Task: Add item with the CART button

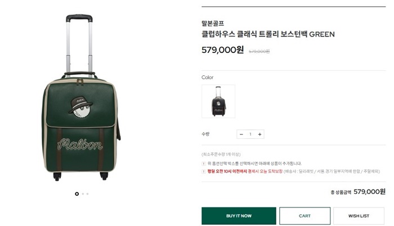Action: point(305,216)
